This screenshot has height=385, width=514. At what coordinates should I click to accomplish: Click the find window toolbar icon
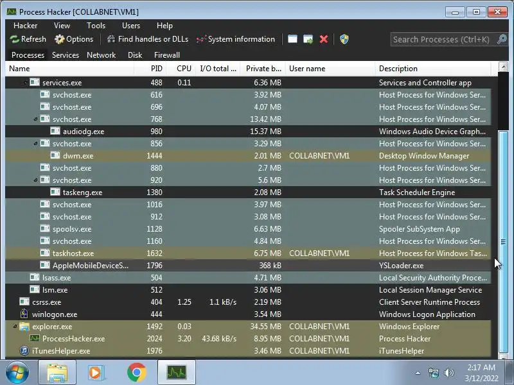pyautogui.click(x=292, y=39)
